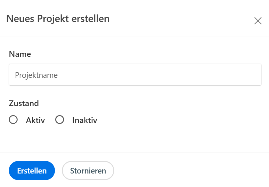
Task: Click the Inaktiv label text
Action: coord(84,120)
